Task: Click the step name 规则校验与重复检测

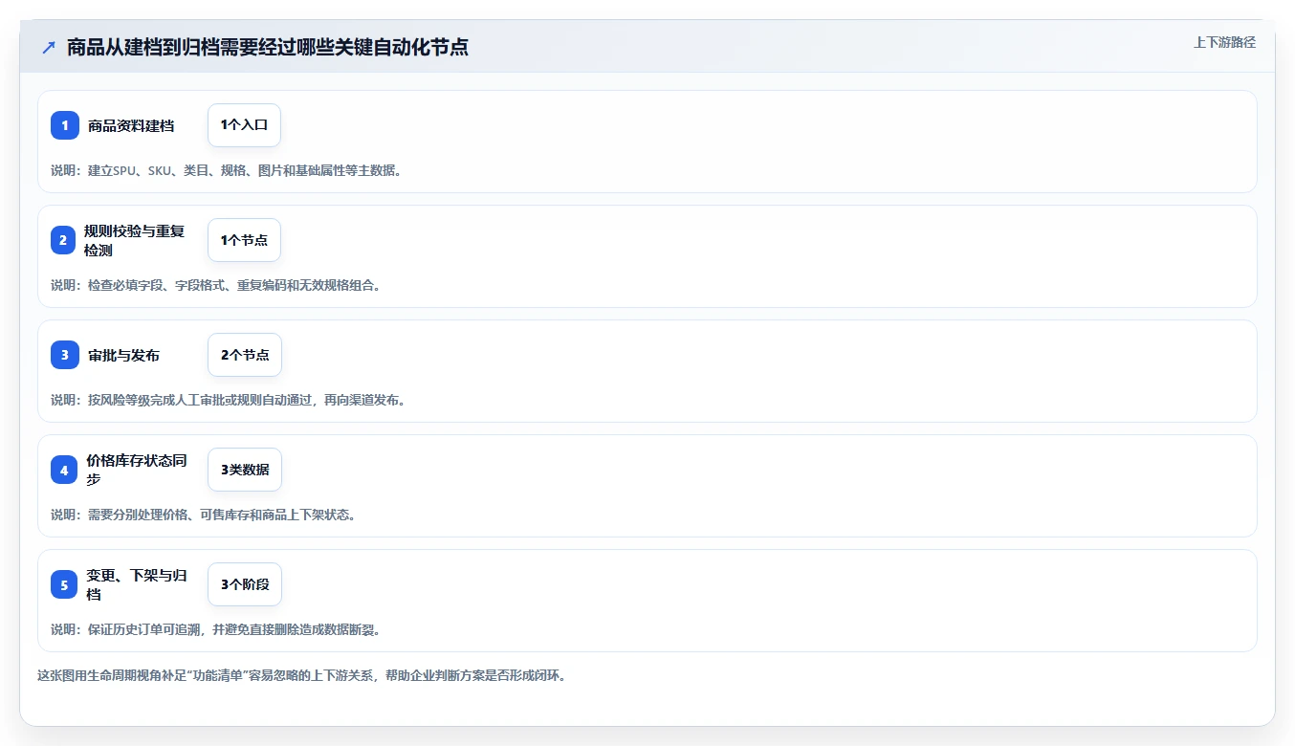Action: tap(134, 240)
